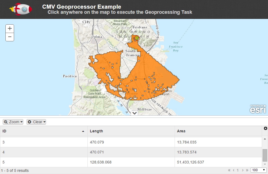This screenshot has width=268, height=174.
Task: Go to the last results page
Action: (x=247, y=170)
